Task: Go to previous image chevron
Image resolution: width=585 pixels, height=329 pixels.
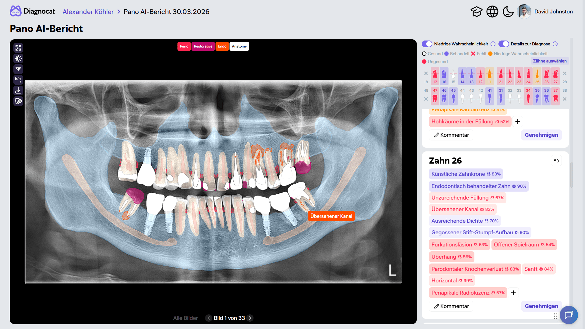Action: (209, 318)
